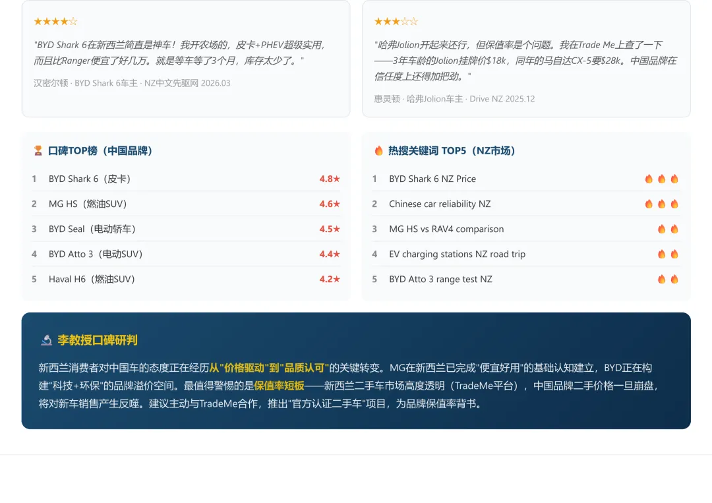This screenshot has height=503, width=712.
Task: Open the keyword BYD Atto 3 range test NZ
Action: pos(440,279)
